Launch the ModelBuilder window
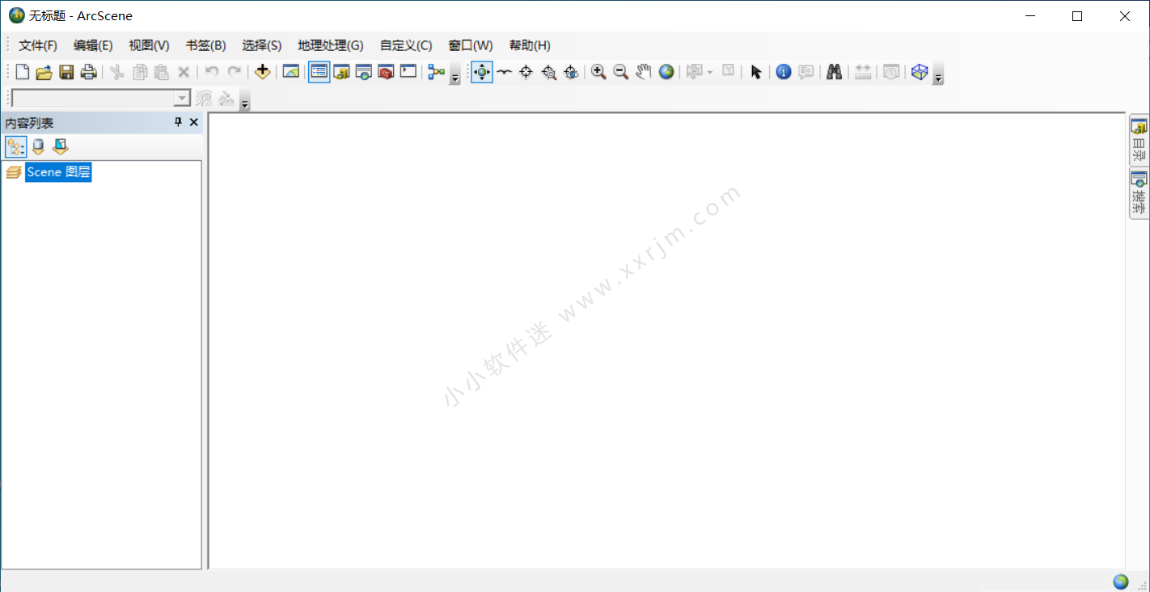1150x592 pixels. pyautogui.click(x=437, y=72)
